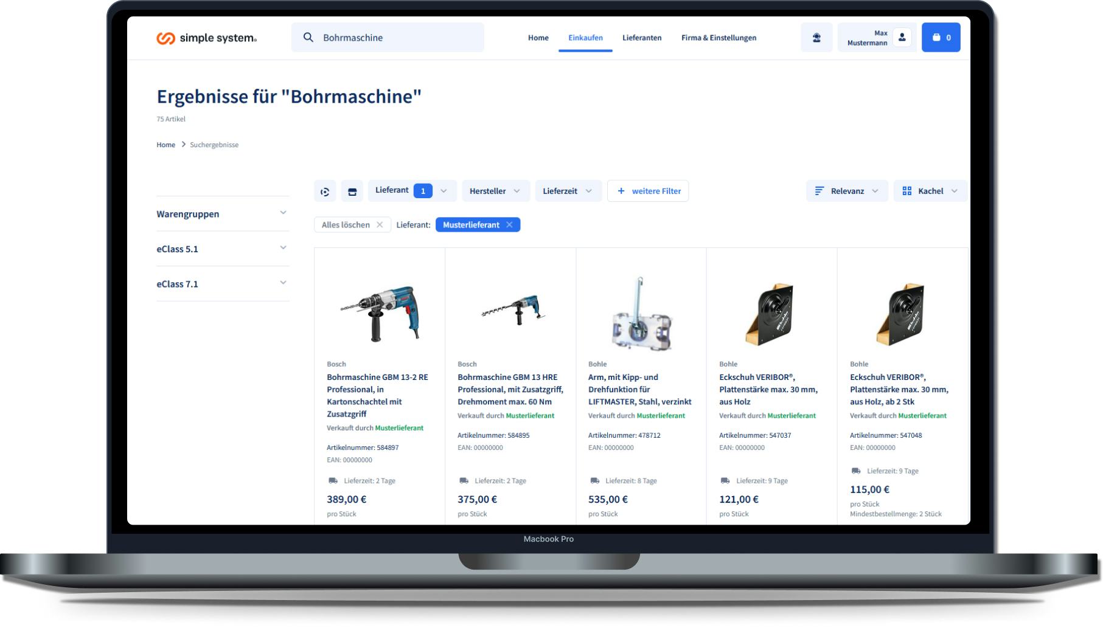Switch to the Lieferanten tab
This screenshot has height=628, width=1103.
pyautogui.click(x=641, y=38)
